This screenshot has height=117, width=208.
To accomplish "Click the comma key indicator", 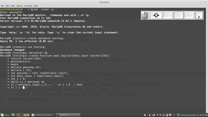I will 199,15.
